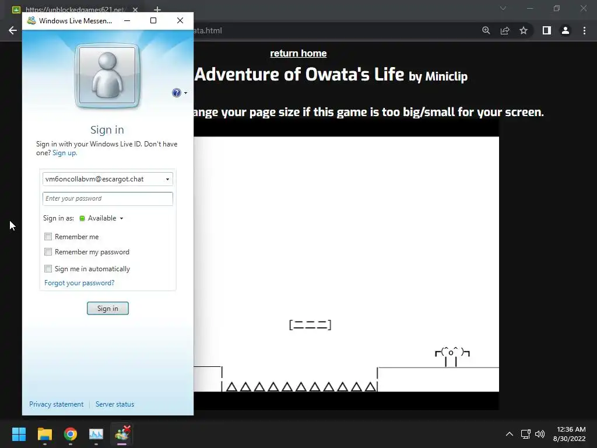Image resolution: width=597 pixels, height=448 pixels.
Task: Open the dropdown arrow beside help icon
Action: [185, 93]
